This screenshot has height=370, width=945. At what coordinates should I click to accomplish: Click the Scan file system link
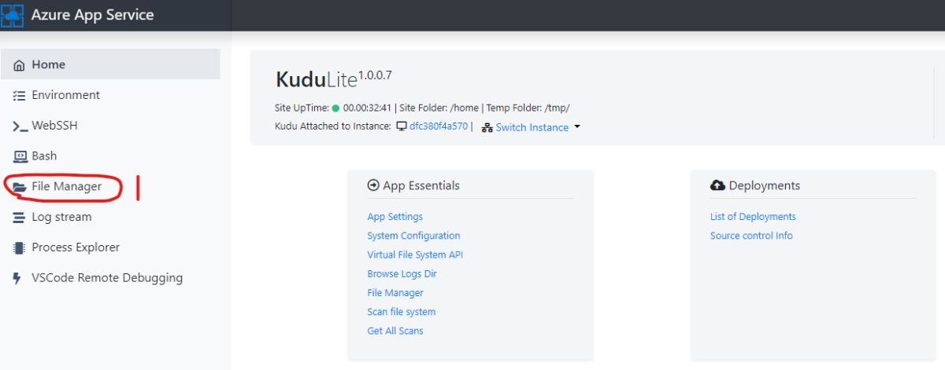point(401,312)
